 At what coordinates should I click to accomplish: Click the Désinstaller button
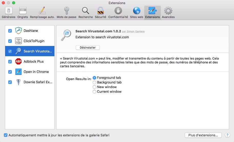[87, 48]
